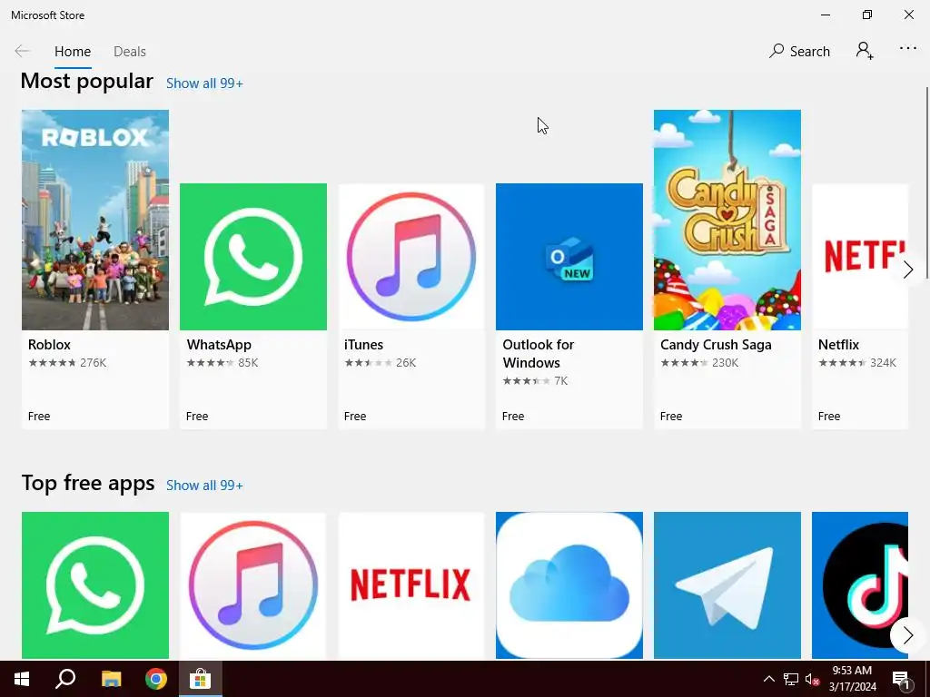The width and height of the screenshot is (930, 697).
Task: Switch to the Home tab
Action: (73, 52)
